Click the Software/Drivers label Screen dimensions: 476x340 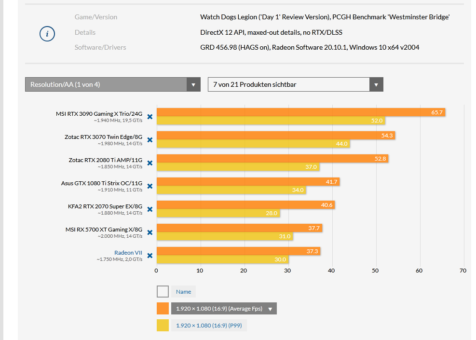point(100,47)
